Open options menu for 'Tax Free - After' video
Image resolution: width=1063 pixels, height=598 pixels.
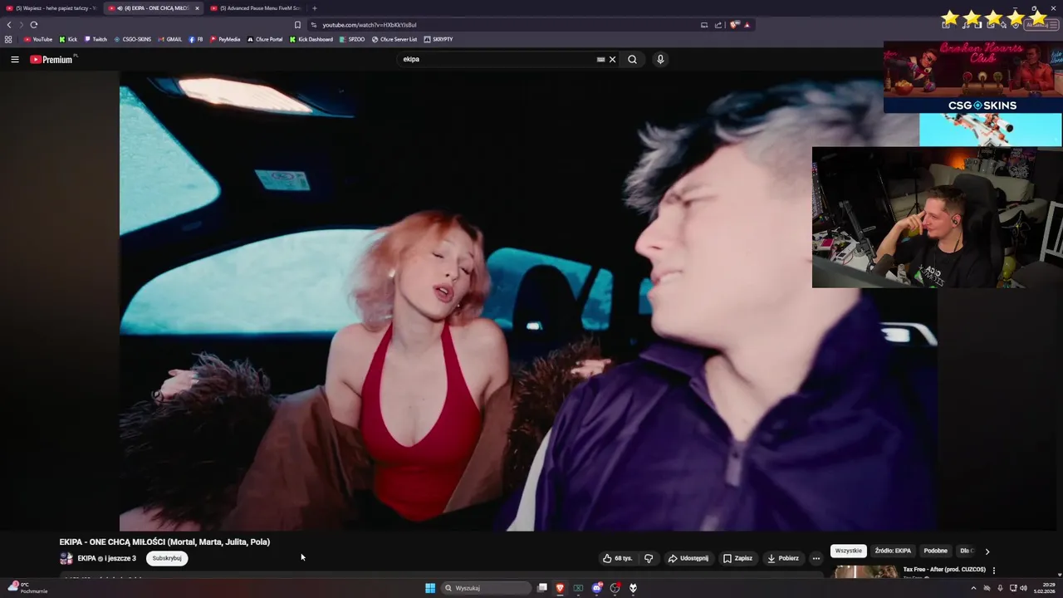(x=993, y=571)
